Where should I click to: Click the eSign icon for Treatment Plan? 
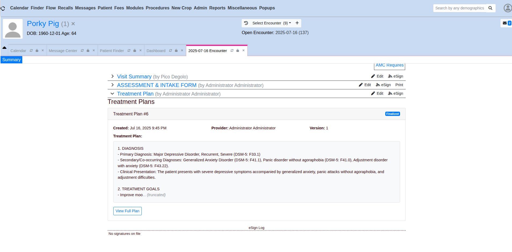coord(390,93)
